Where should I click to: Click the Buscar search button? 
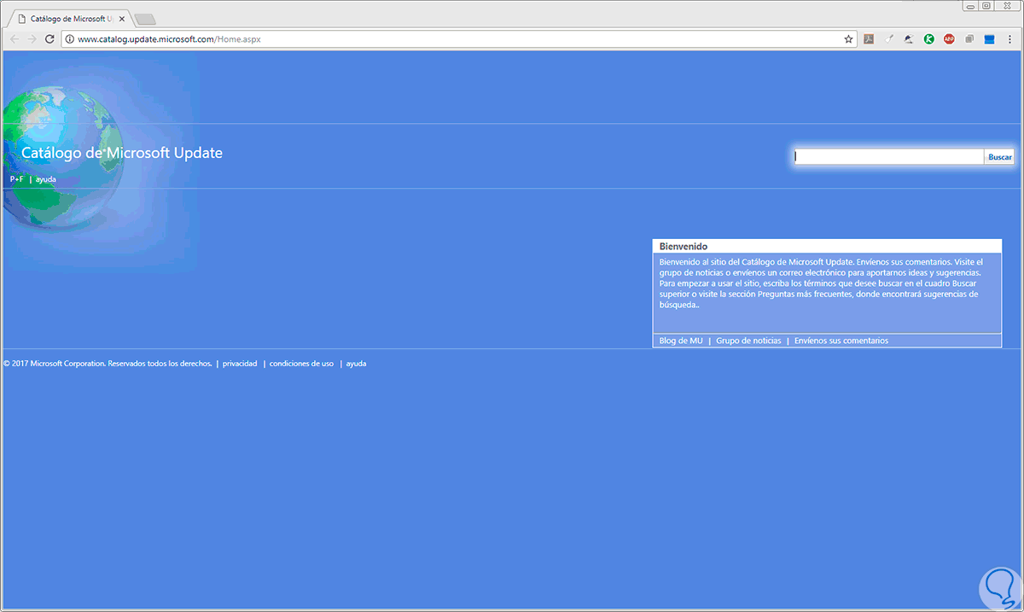[1000, 157]
